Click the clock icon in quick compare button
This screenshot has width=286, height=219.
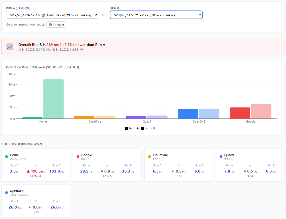pyautogui.click(x=50, y=25)
